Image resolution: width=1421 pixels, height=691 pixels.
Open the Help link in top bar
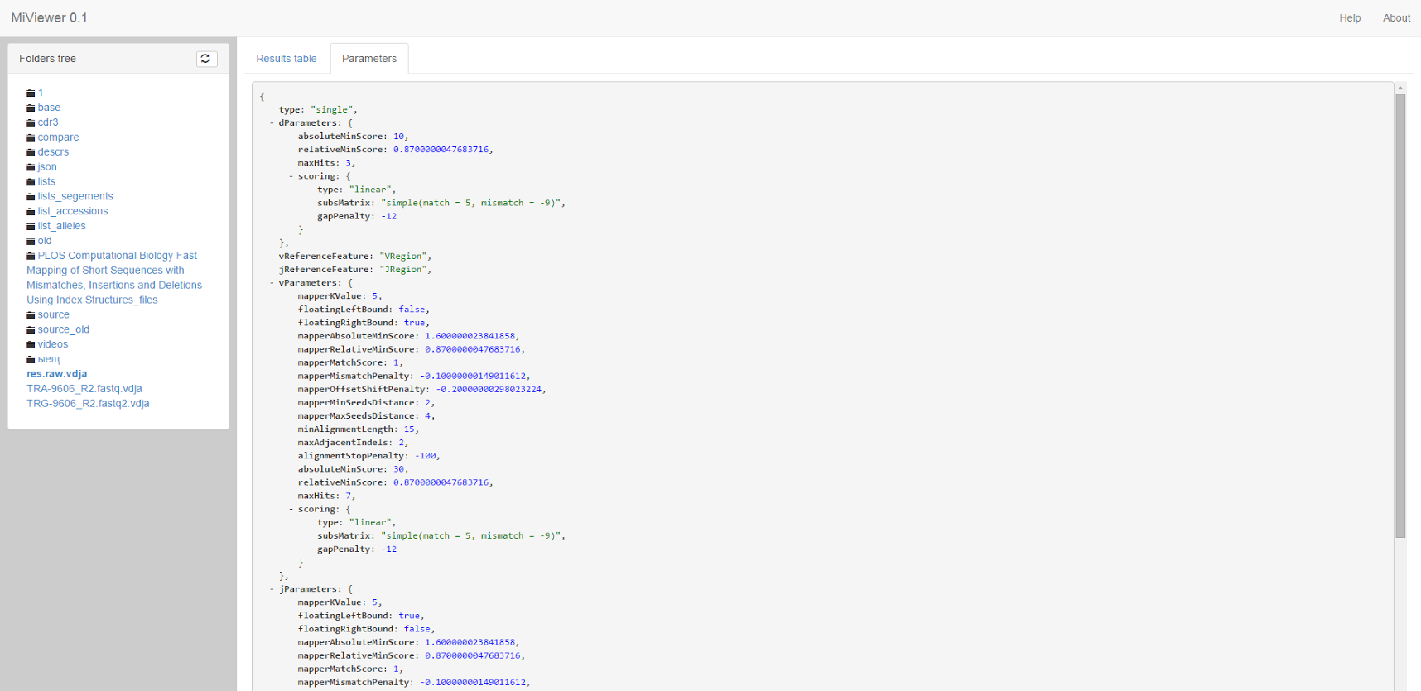1350,18
